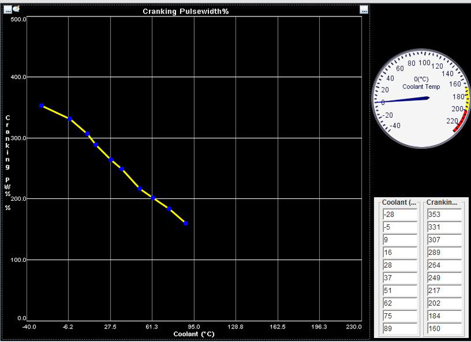Focus the coolant cell with value 89
471x342 pixels.
(399, 328)
